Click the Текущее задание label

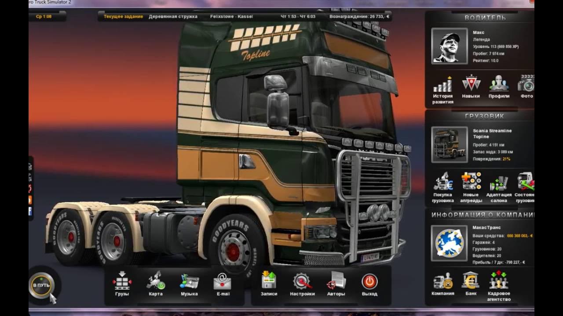[x=123, y=17]
